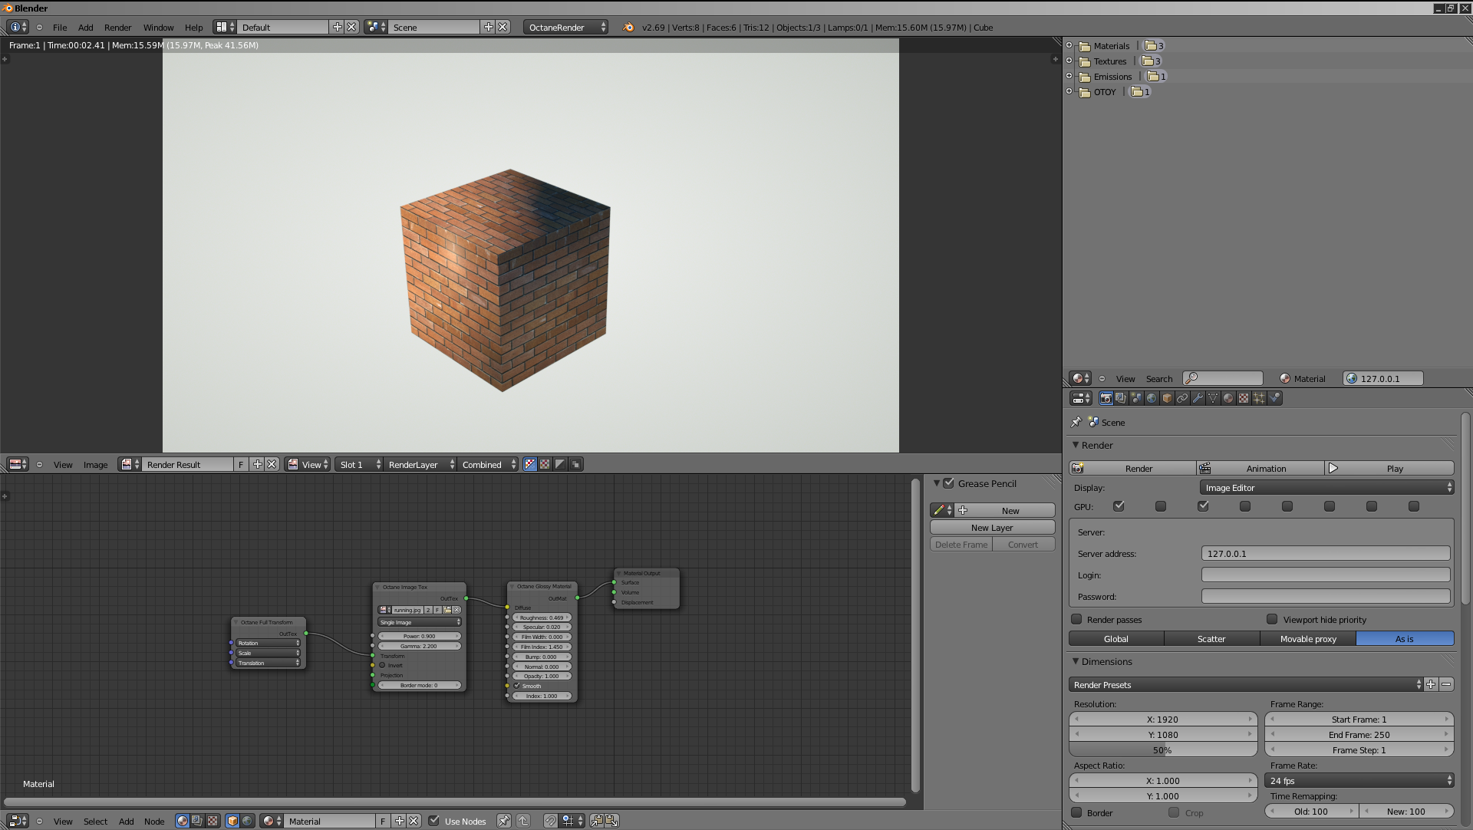Open the 24 fps frame rate dropdown
Screen dimensions: 1473x830
click(x=1359, y=781)
